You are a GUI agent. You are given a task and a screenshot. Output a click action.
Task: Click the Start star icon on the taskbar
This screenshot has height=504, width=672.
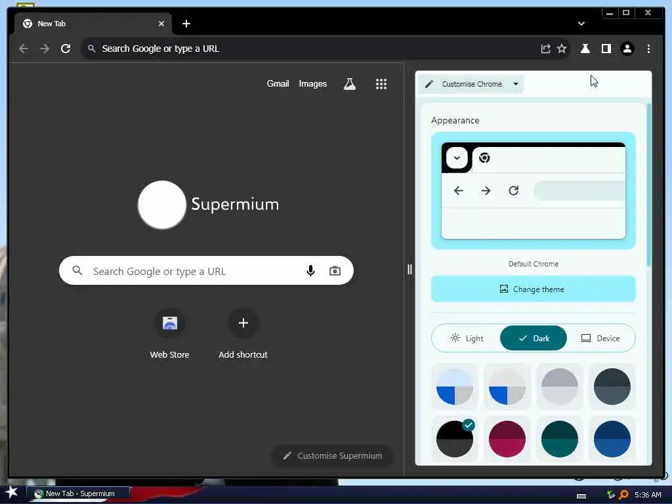click(x=11, y=492)
